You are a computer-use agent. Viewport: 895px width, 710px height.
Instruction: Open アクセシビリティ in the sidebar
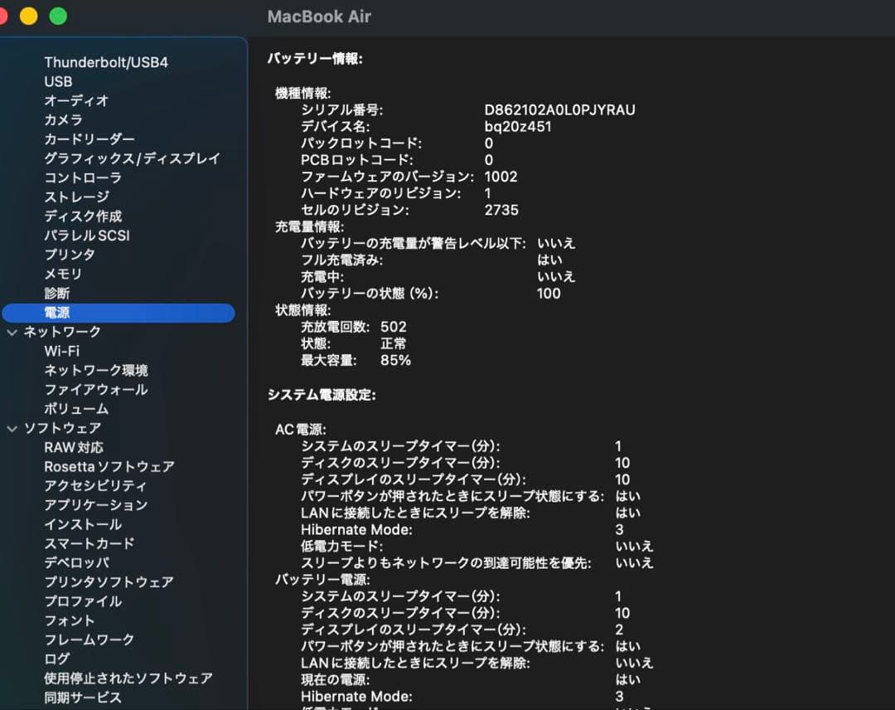point(95,486)
